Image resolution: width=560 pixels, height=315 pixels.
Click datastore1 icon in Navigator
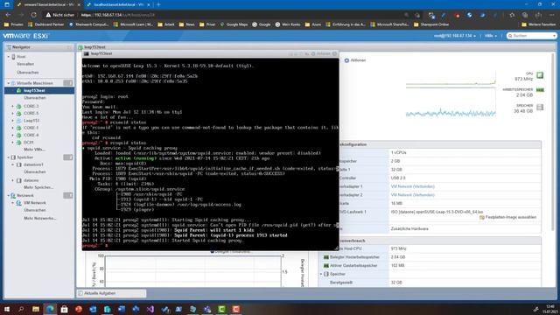[19, 164]
